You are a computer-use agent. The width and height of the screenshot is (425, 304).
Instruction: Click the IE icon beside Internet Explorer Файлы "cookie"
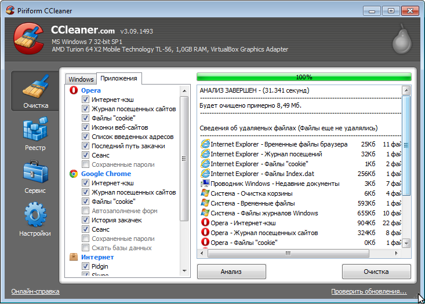205,164
